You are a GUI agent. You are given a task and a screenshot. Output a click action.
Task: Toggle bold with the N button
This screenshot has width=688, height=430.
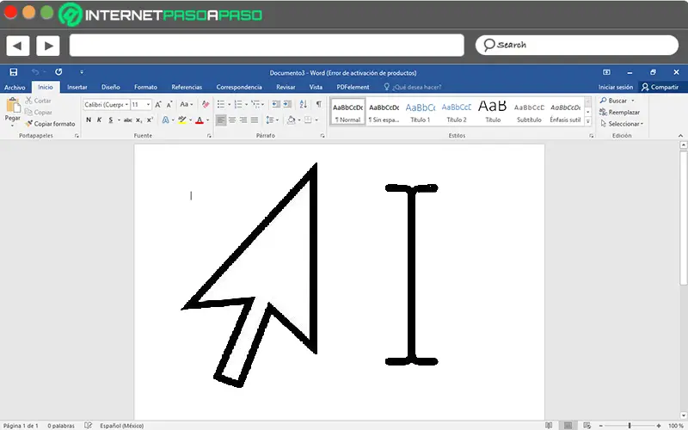[89, 120]
